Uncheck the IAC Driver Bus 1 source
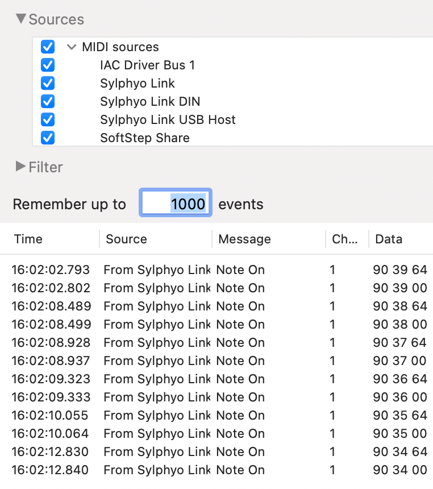The width and height of the screenshot is (433, 489). [x=47, y=65]
